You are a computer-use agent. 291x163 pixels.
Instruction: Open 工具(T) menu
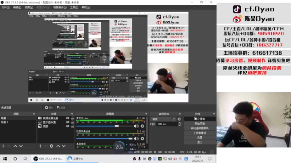click(x=74, y=7)
